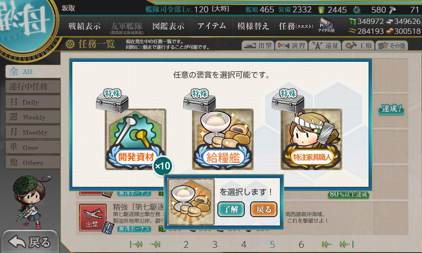Select the 開発資材 reward icon
The height and width of the screenshot is (253, 422).
[x=136, y=140]
